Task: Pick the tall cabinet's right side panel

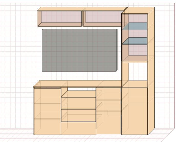Action: click(151, 71)
